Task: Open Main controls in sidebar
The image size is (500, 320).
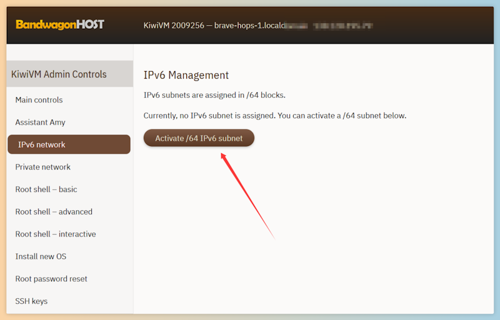Action: (39, 100)
